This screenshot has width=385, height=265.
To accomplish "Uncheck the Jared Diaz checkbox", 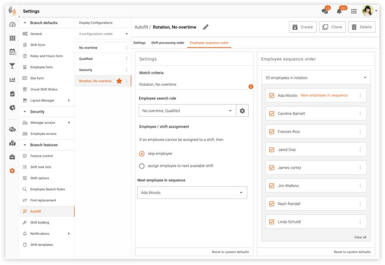I will [x=271, y=150].
